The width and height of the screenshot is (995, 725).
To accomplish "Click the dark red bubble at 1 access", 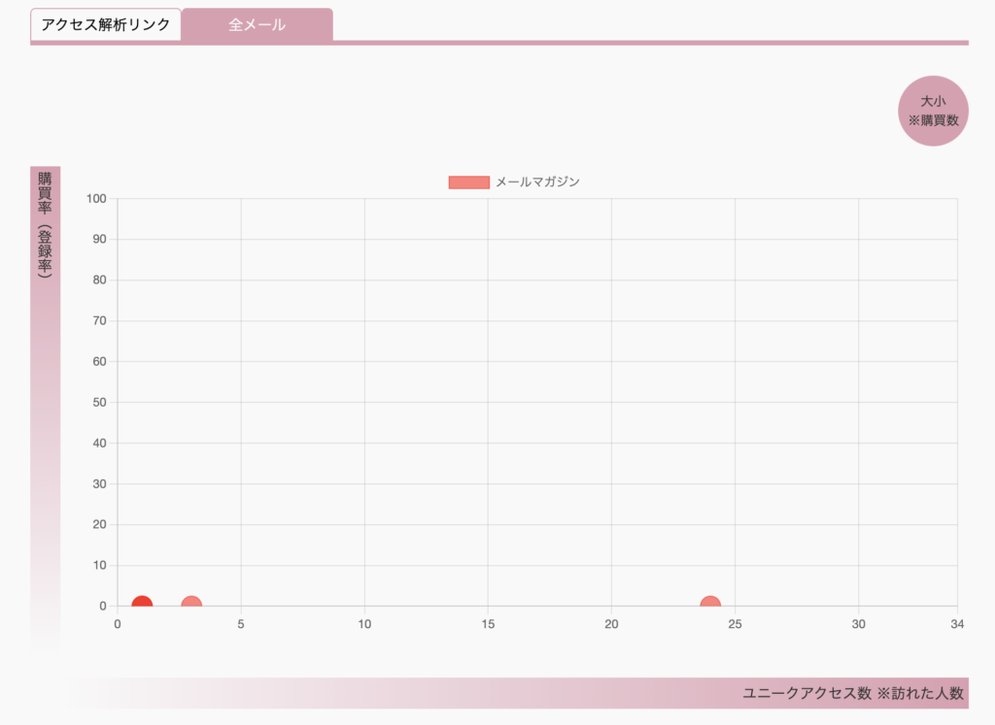I will [x=142, y=605].
